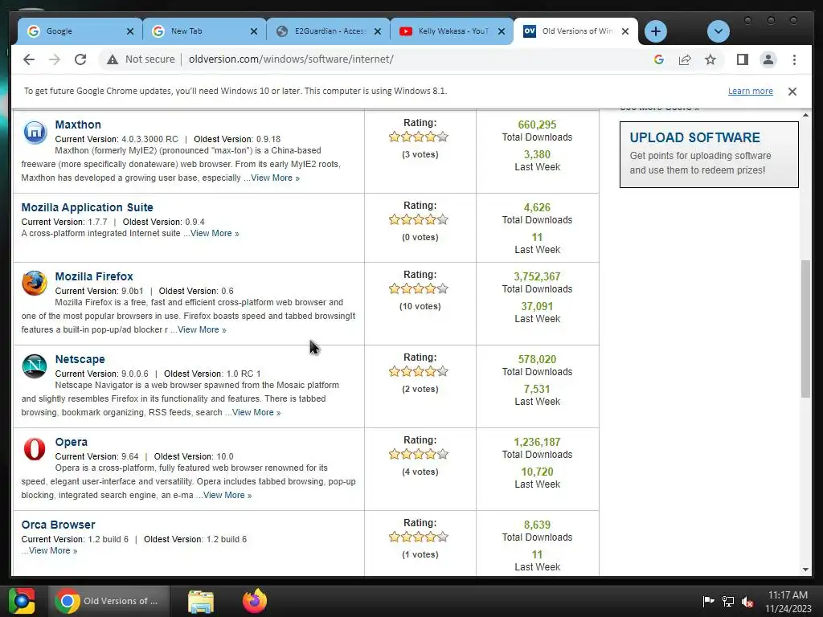The image size is (823, 617).
Task: Open the Maxthon title link
Action: point(78,125)
